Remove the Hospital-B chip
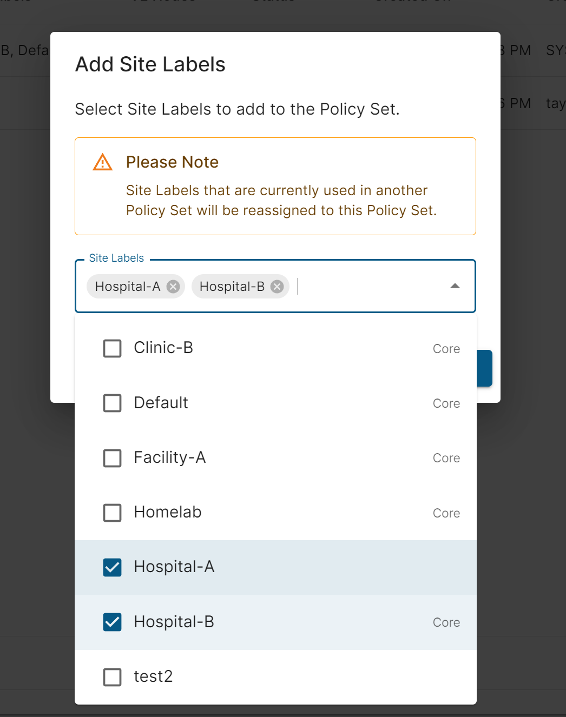The image size is (566, 717). tap(277, 287)
